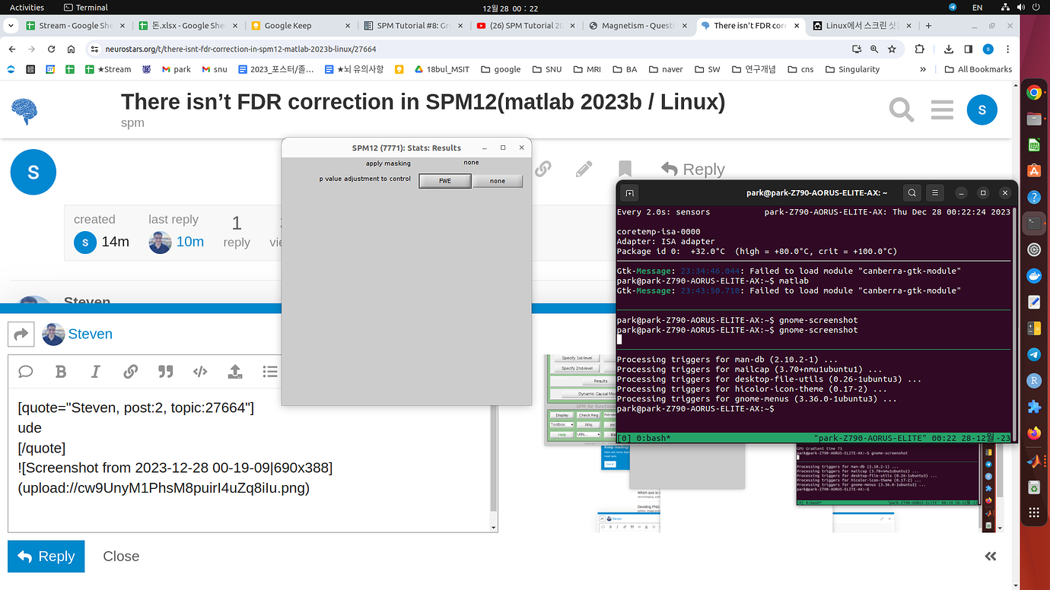This screenshot has width=1050, height=590.
Task: Open the code formatting icon
Action: point(199,371)
